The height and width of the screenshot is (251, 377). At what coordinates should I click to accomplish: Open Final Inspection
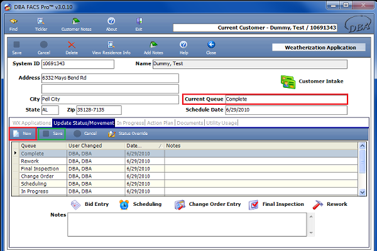(276, 205)
